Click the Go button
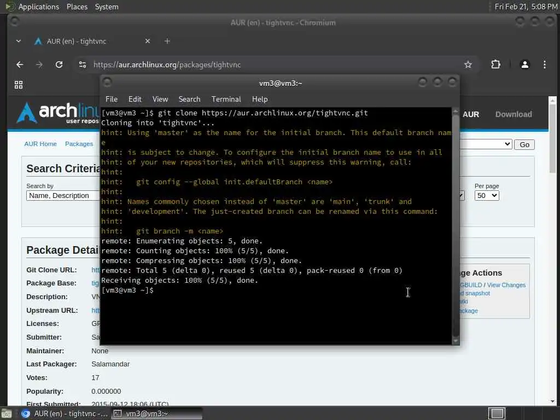The height and width of the screenshot is (420, 560). tap(524, 144)
